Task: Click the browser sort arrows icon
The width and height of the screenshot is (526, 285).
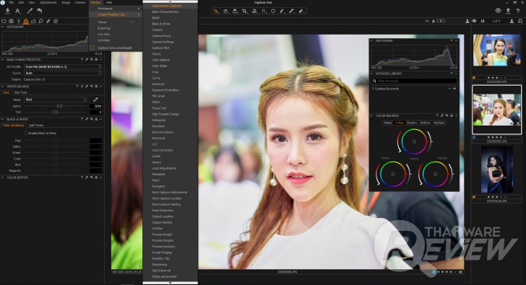Action: click(x=483, y=21)
